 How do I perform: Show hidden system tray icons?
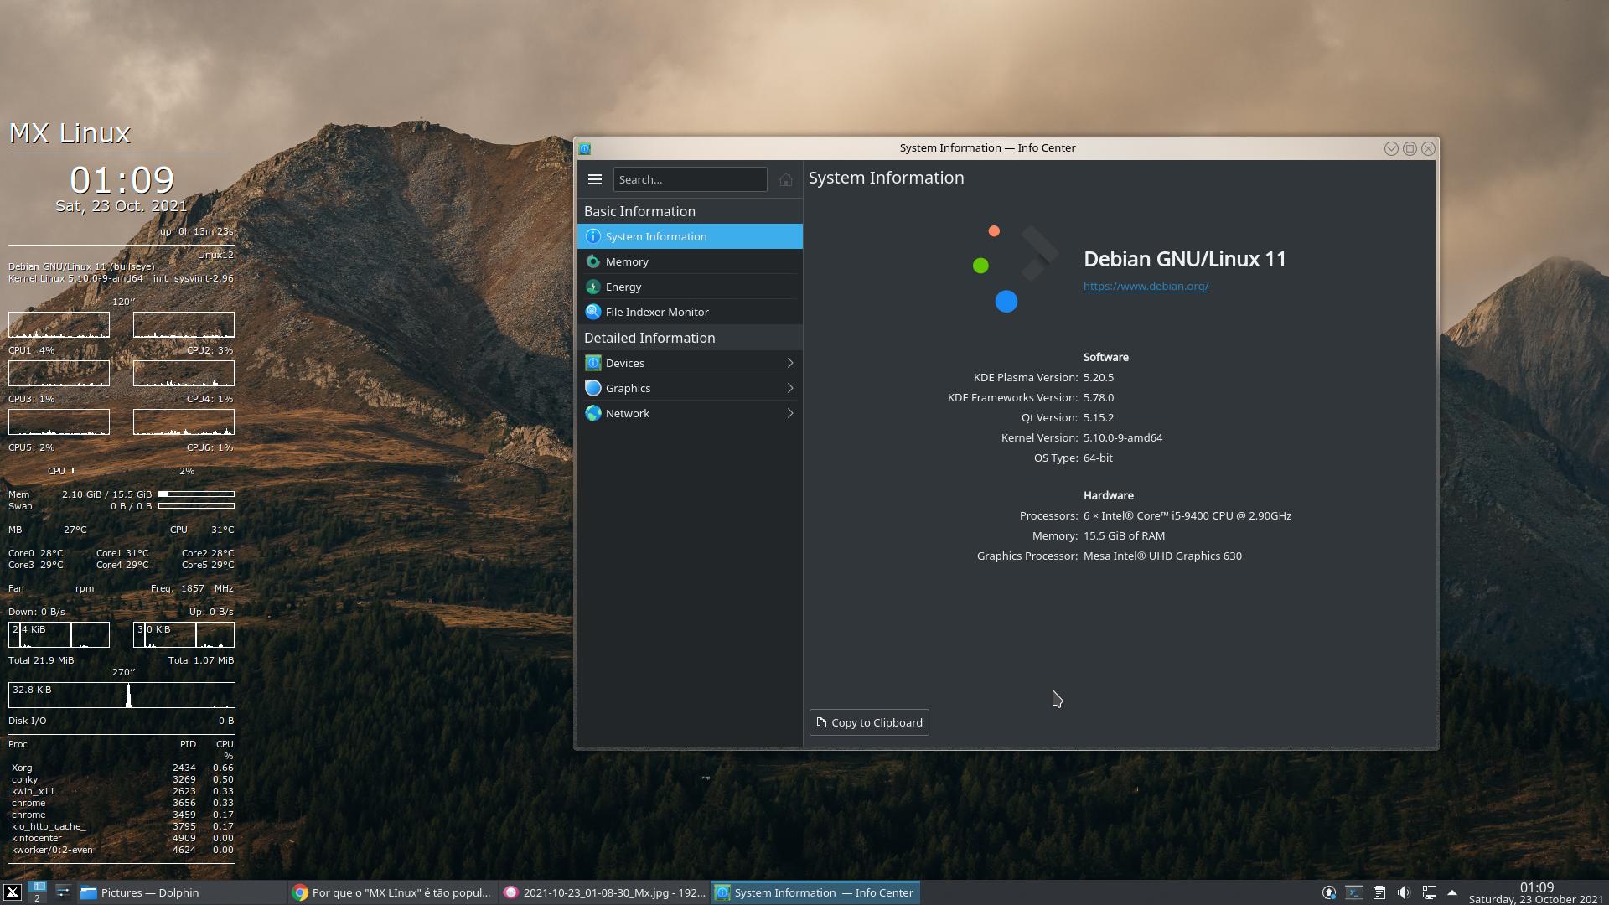[1452, 892]
